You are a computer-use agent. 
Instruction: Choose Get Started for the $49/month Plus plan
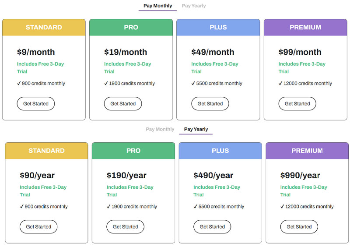coord(210,104)
